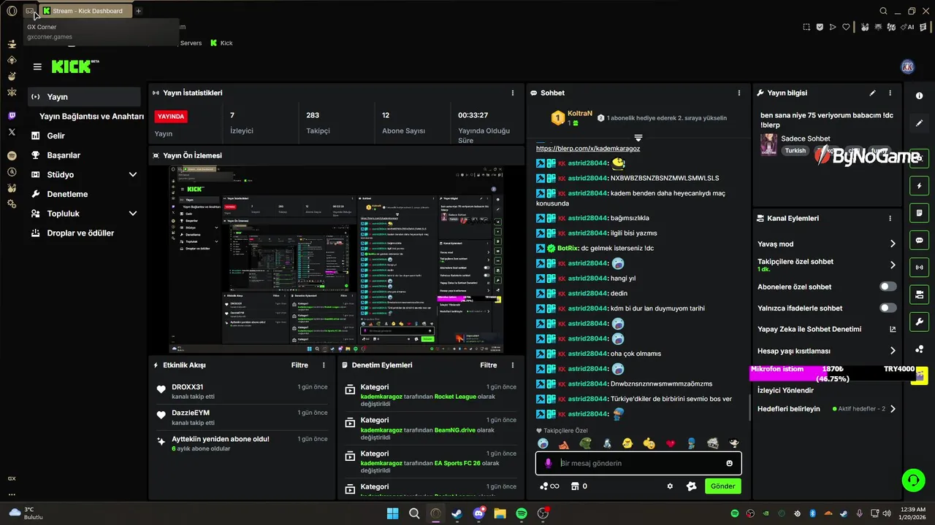Click the pencil icon in right rail

pyautogui.click(x=919, y=123)
